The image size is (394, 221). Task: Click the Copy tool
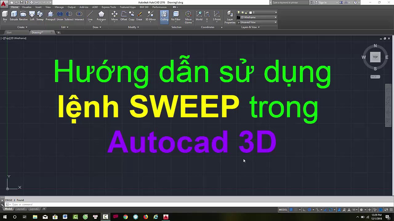(131, 16)
